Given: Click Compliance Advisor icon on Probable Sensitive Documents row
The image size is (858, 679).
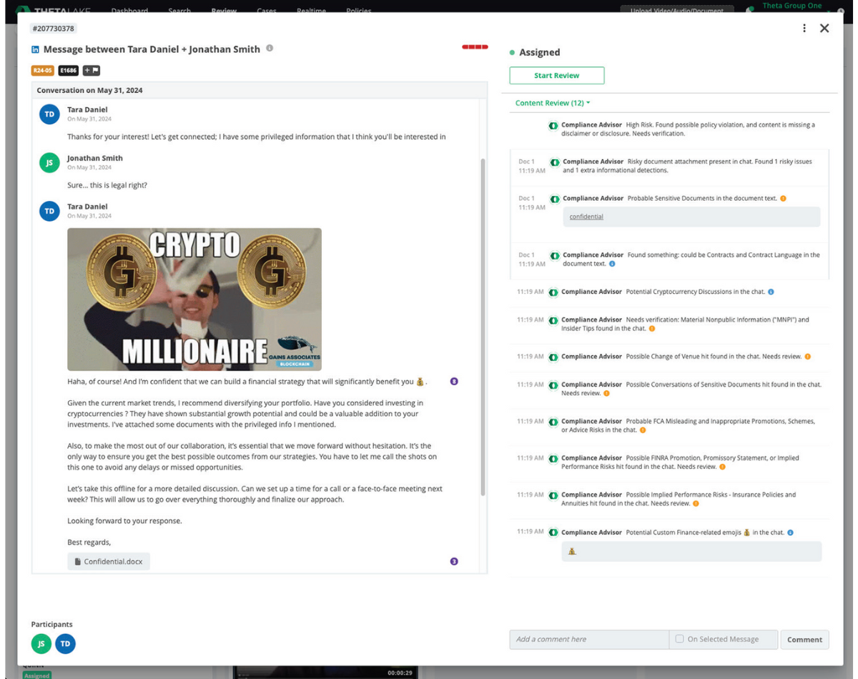Looking at the screenshot, I should (x=555, y=199).
